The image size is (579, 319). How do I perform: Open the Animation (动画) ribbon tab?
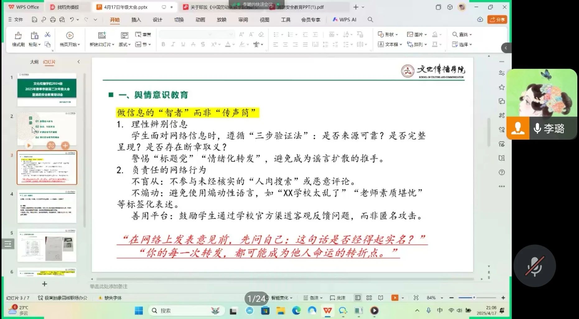pyautogui.click(x=200, y=20)
